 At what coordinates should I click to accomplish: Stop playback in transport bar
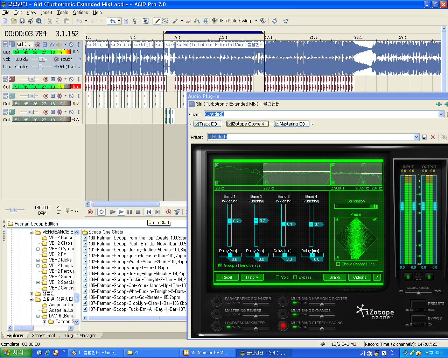click(x=138, y=212)
